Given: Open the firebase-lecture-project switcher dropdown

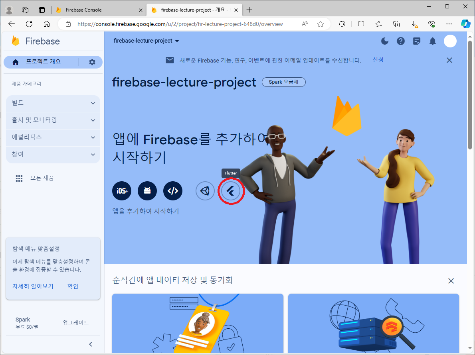Looking at the screenshot, I should 146,41.
